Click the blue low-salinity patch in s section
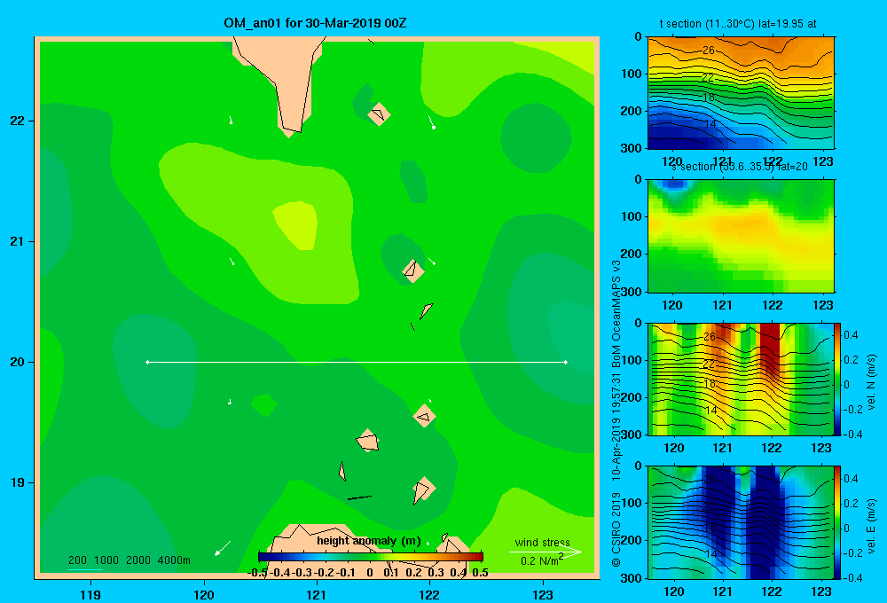Viewport: 887px width, 603px height. pyautogui.click(x=674, y=184)
